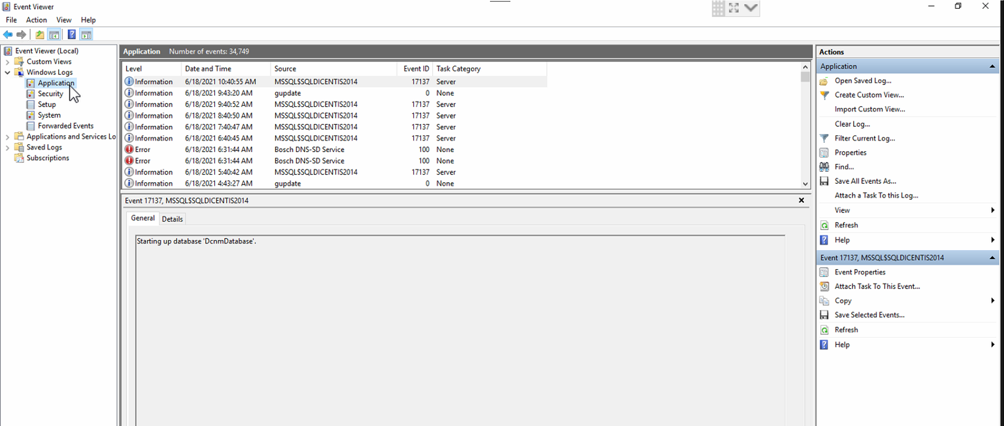The image size is (1004, 426).
Task: Toggle the Show/Hide Action Pane icon
Action: point(86,35)
